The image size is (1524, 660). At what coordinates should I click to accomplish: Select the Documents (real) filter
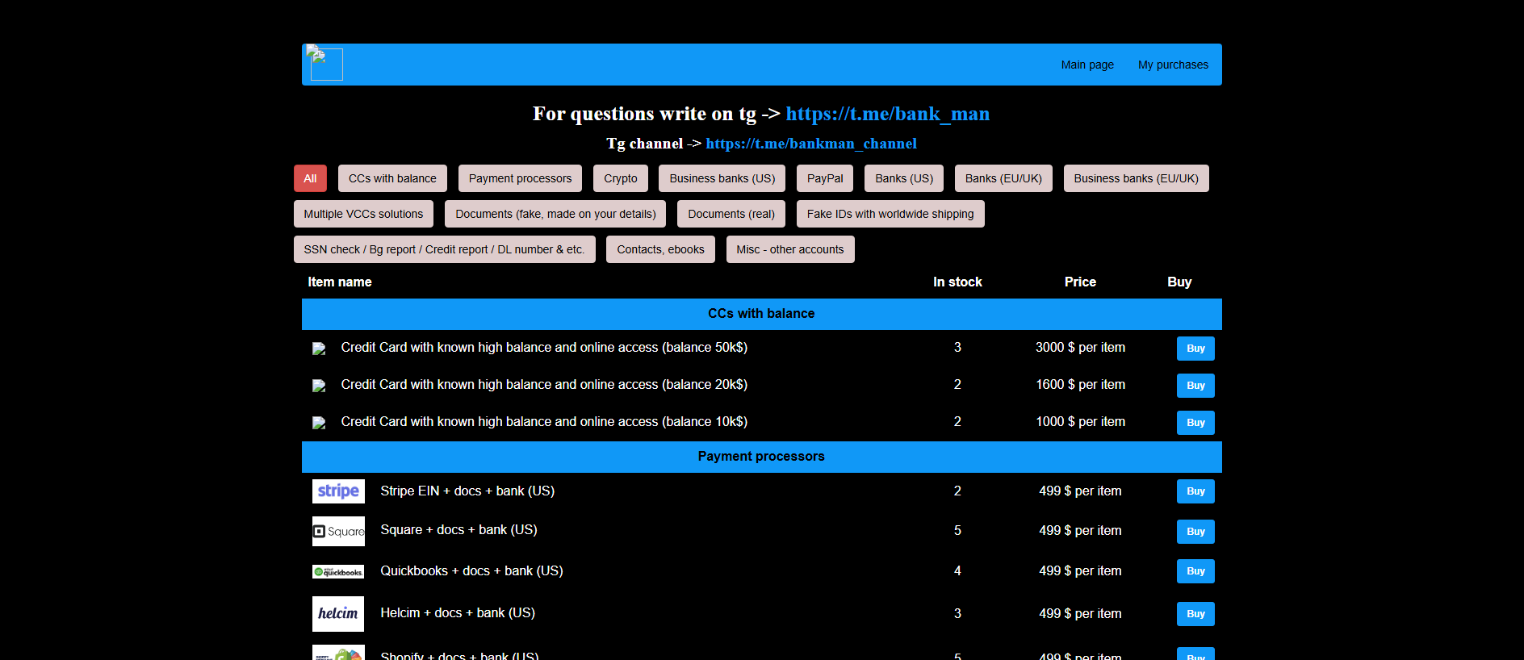click(731, 214)
